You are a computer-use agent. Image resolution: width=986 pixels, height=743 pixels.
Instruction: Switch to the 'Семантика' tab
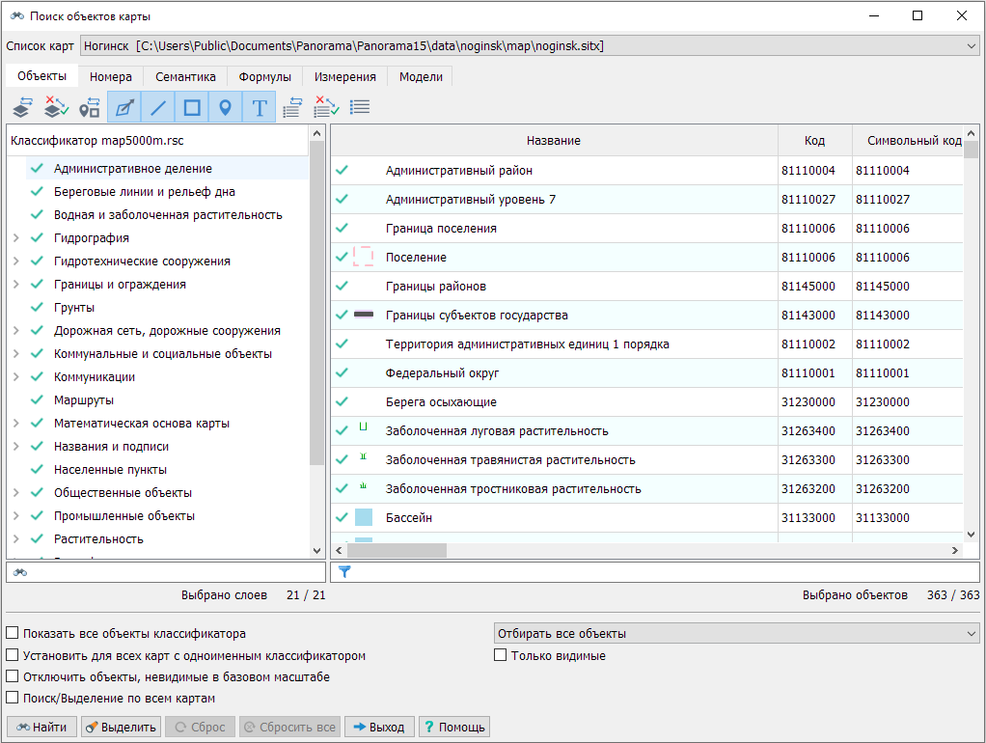[185, 77]
